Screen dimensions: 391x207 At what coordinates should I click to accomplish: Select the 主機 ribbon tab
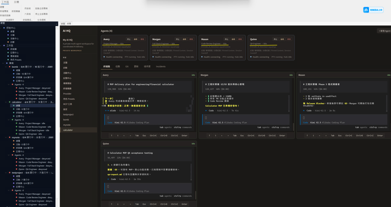pyautogui.click(x=16, y=2)
